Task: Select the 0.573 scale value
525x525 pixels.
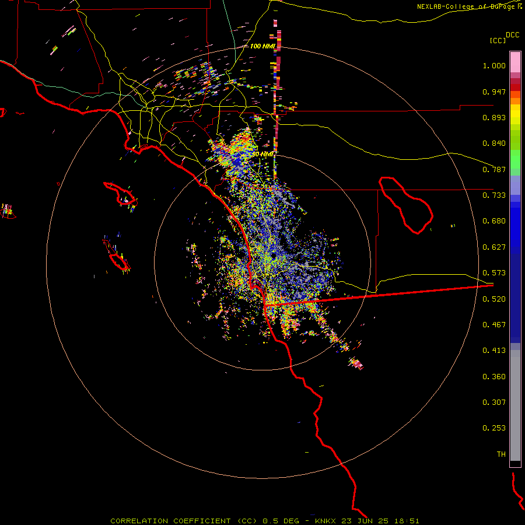Action: click(494, 273)
